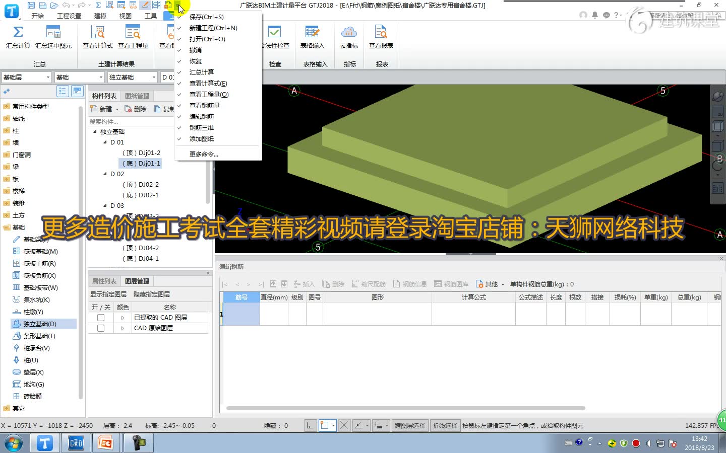Click the edit rebar icon in quick access toolbar

pos(145,5)
